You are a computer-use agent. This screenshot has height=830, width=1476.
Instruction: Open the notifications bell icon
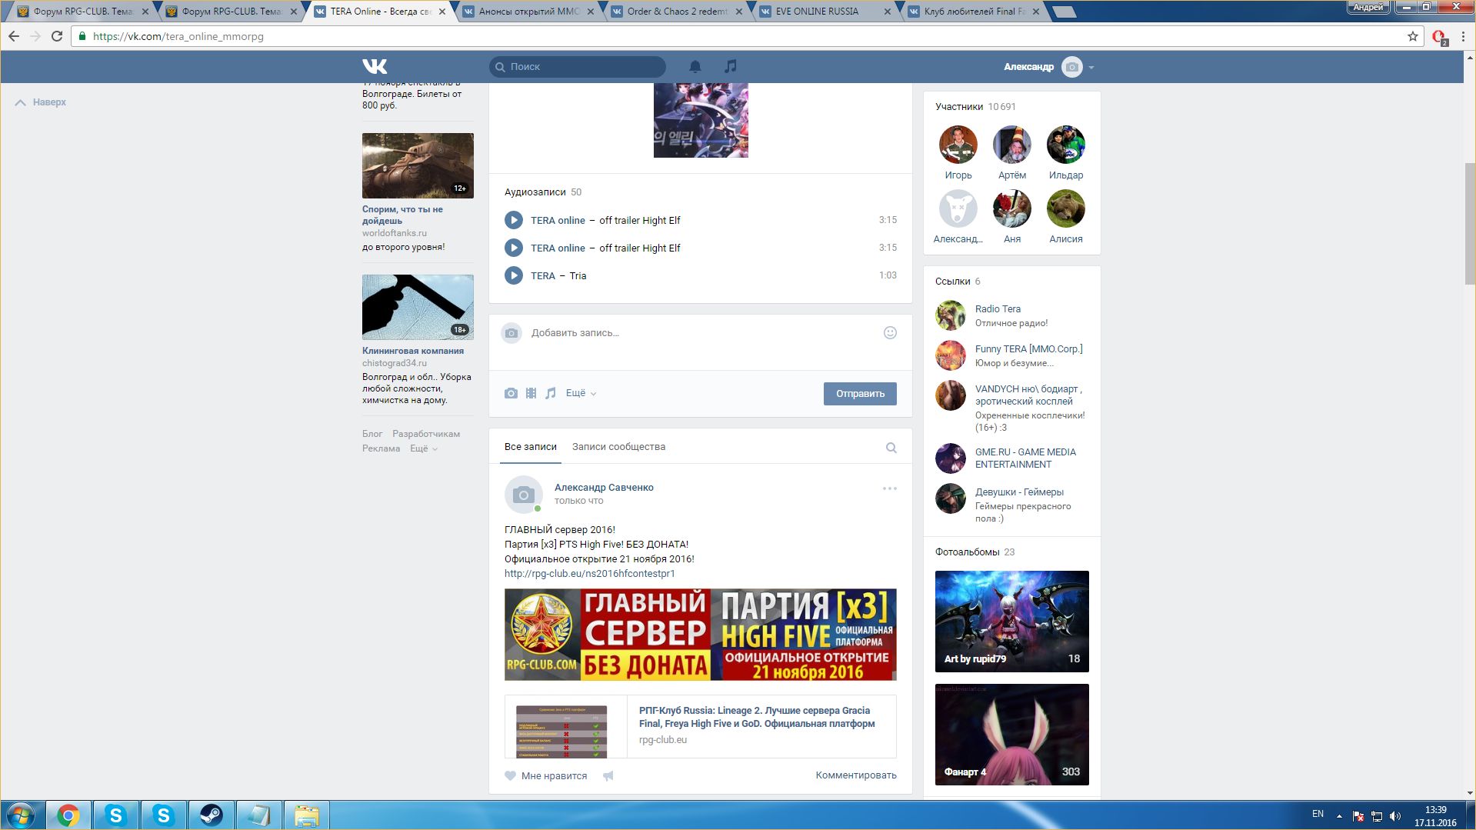pyautogui.click(x=695, y=66)
